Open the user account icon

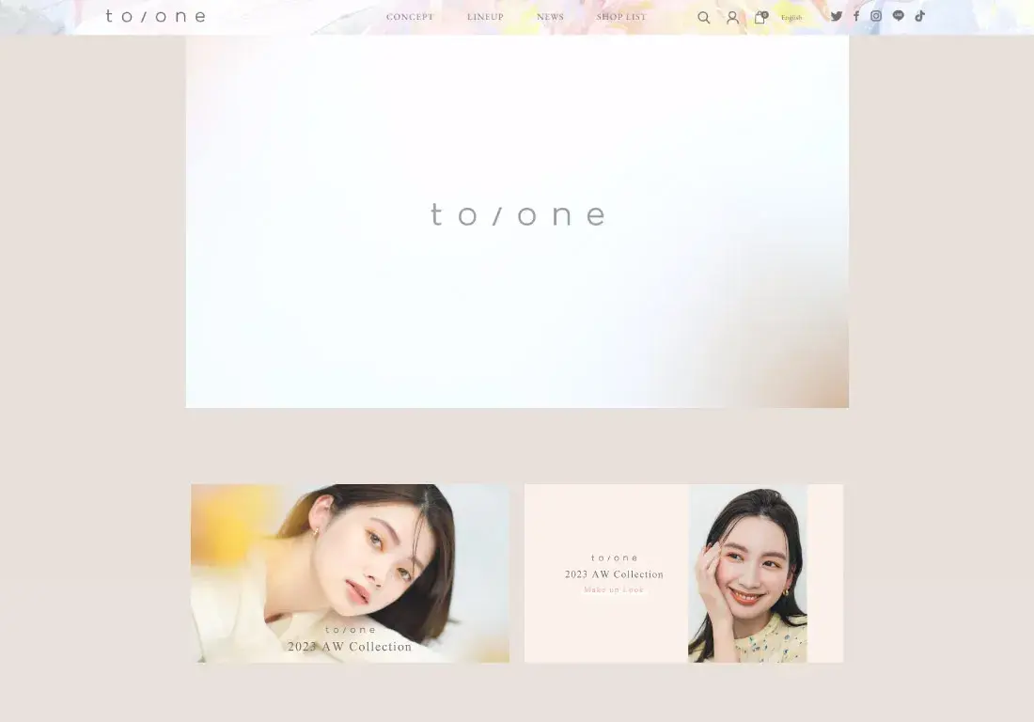pyautogui.click(x=732, y=17)
